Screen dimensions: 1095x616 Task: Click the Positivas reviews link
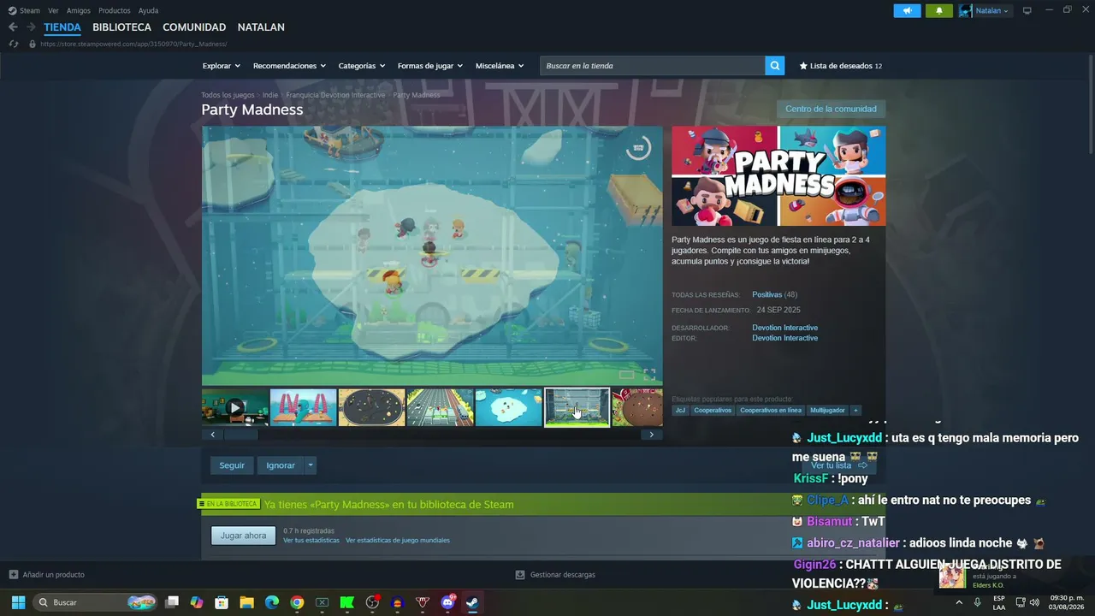point(767,295)
